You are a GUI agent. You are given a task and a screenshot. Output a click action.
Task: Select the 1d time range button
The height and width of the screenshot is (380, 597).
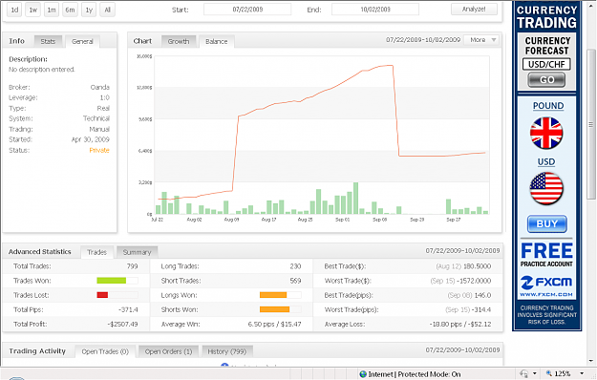coord(14,10)
